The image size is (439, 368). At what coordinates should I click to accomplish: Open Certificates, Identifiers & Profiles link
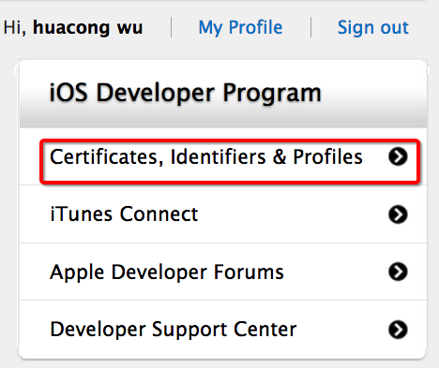(206, 156)
